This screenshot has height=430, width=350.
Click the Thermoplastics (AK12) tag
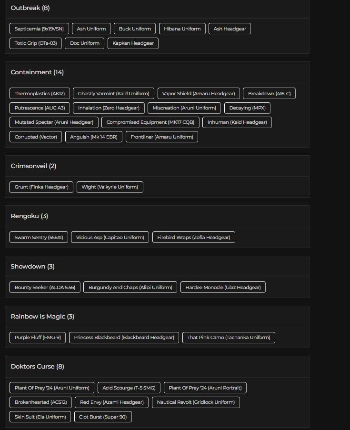pyautogui.click(x=40, y=93)
